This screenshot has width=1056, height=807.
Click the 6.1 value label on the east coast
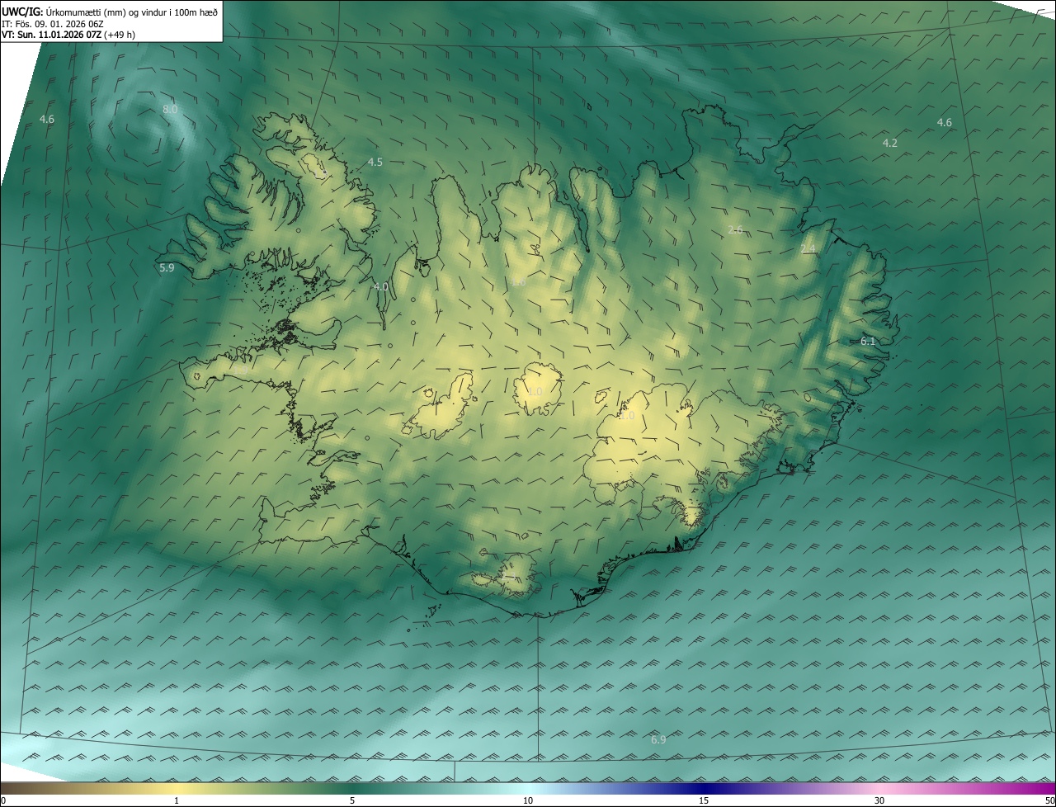[868, 341]
